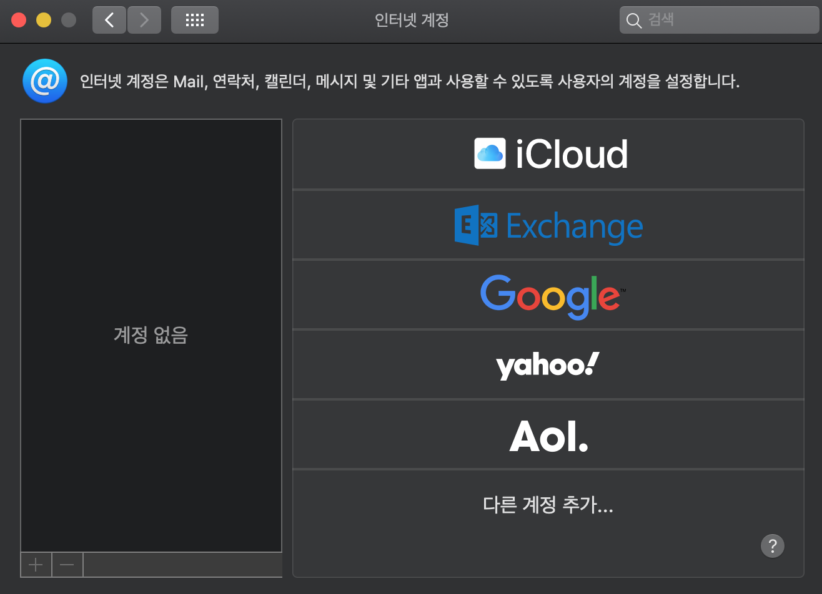Click the empty 계정 없음 accounts list
Image resolution: width=822 pixels, height=594 pixels.
point(151,335)
